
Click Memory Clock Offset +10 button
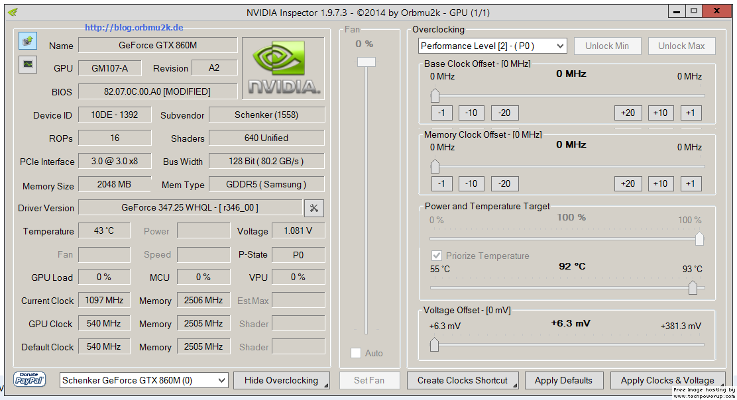[x=660, y=183]
